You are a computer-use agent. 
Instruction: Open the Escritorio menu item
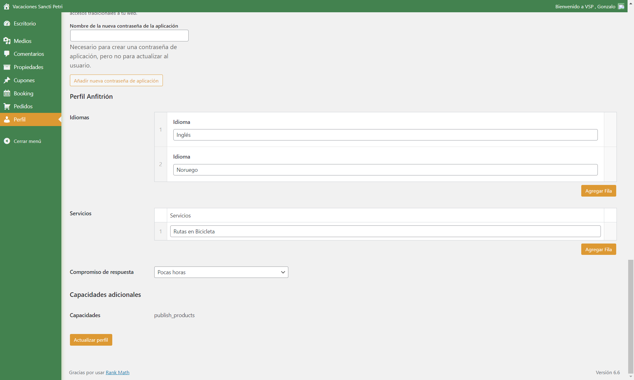click(31, 24)
